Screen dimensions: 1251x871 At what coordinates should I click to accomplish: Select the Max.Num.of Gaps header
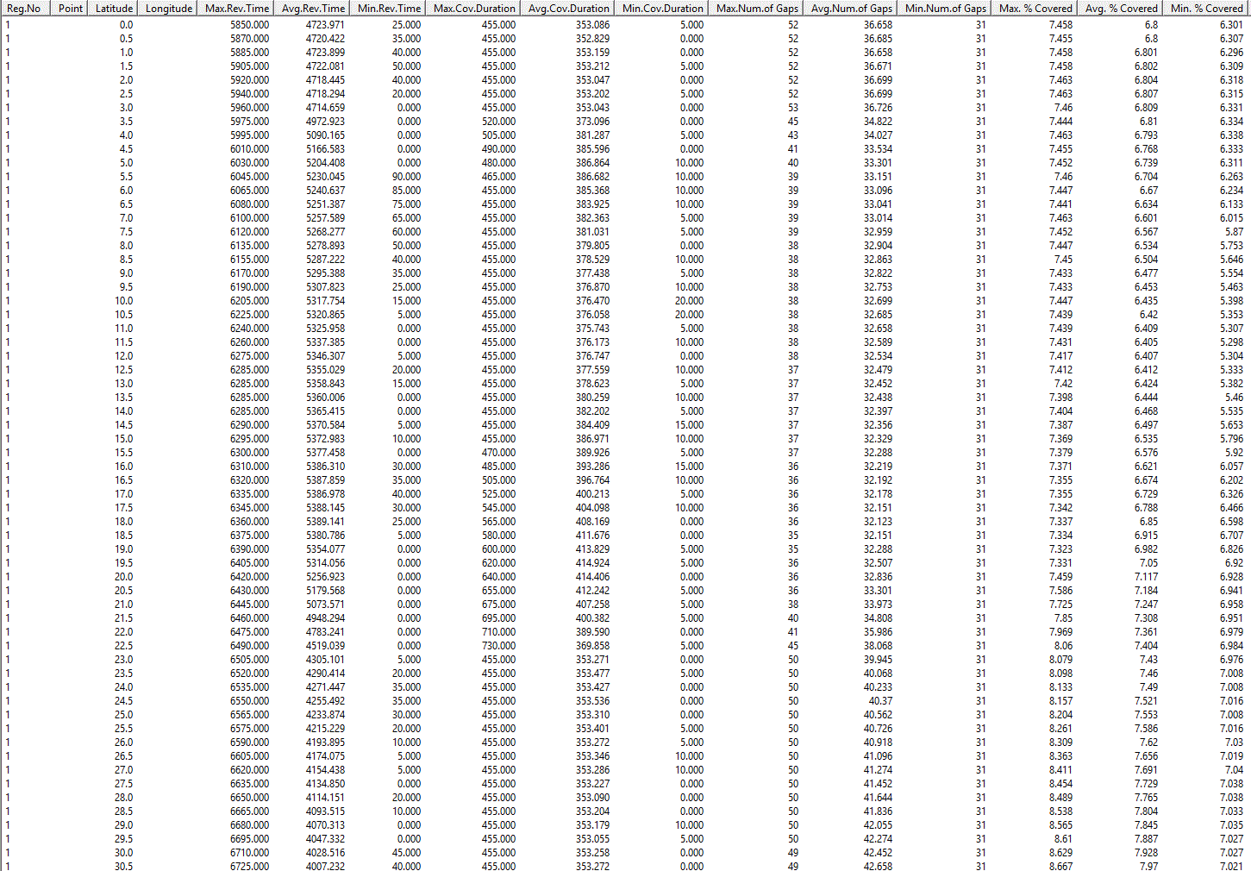[x=757, y=8]
